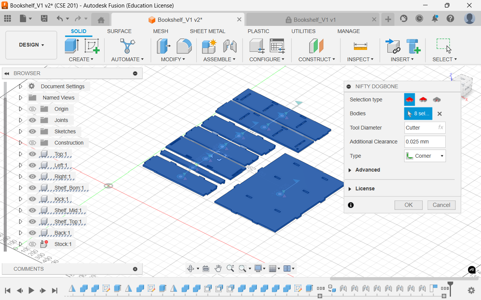Open the Notifications bell
Viewport: 481px width, 300px height.
[435, 18]
